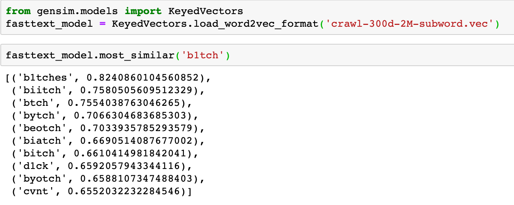Click the output row with 'biatch'

[x=109, y=141]
